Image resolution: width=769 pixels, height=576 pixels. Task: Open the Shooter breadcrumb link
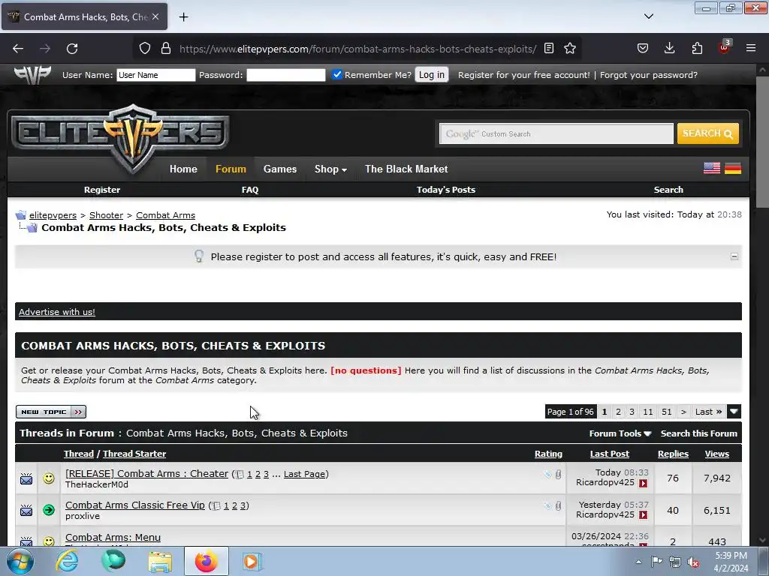coord(106,215)
